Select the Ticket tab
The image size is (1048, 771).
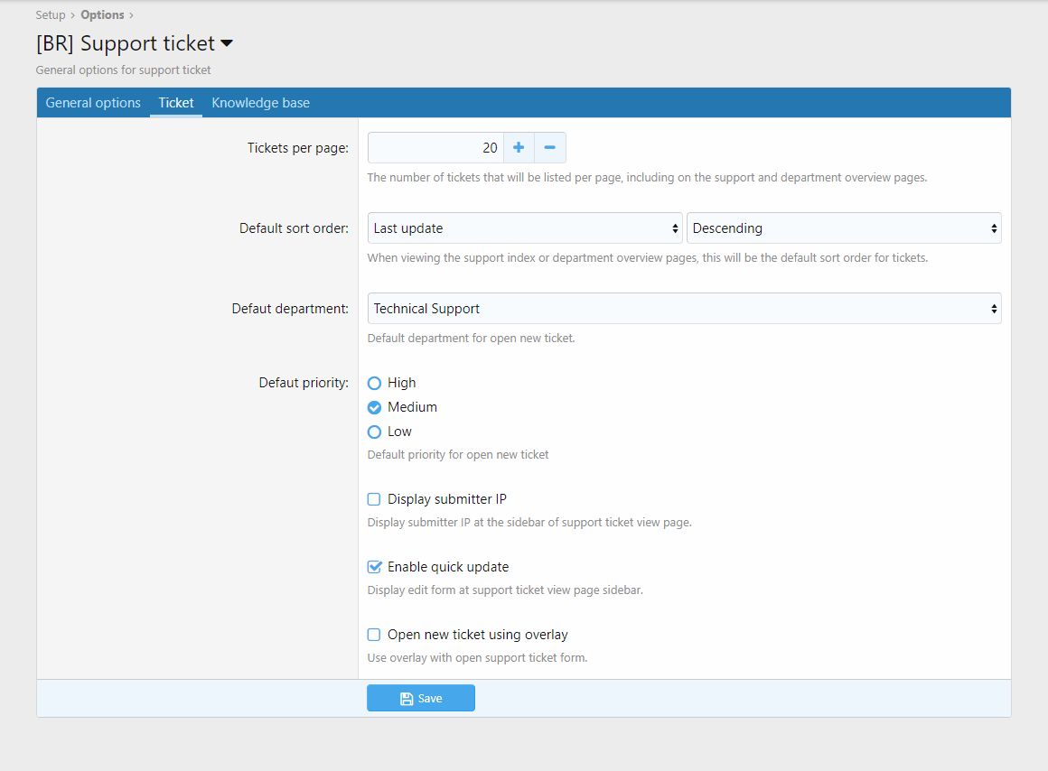[176, 103]
